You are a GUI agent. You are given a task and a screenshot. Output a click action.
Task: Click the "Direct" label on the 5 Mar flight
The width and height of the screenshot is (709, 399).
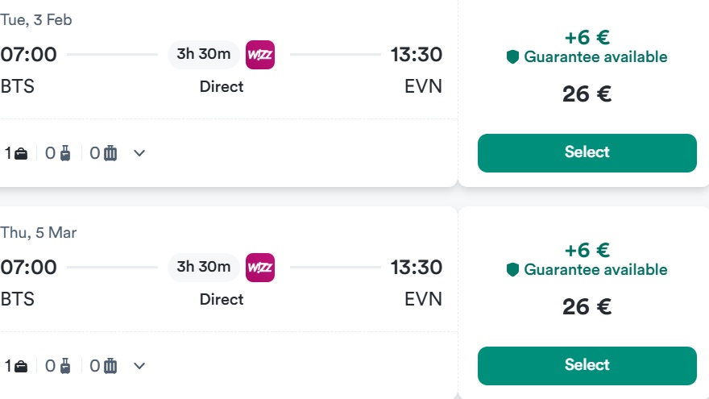point(222,299)
